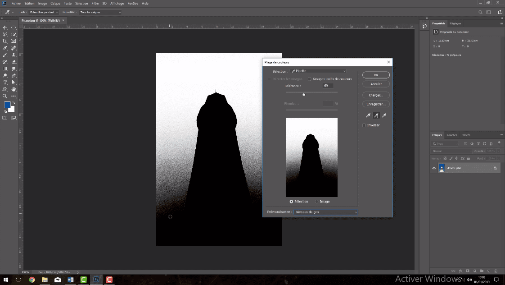Image resolution: width=505 pixels, height=285 pixels.
Task: Select the Eyedropper tool in toolbox
Action: coord(5,48)
